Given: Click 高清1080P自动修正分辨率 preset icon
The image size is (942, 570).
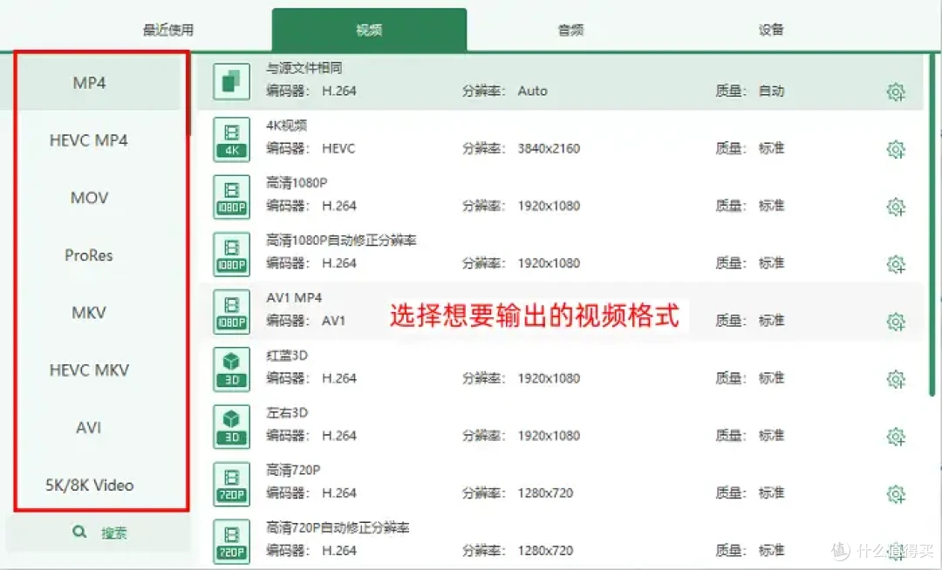Looking at the screenshot, I should click(x=231, y=254).
